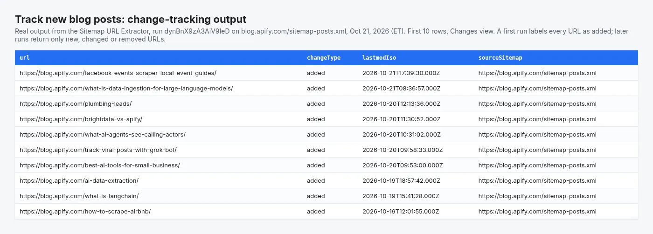Click timestamp 2026-10-19T12:01:55.000Z
653x234 pixels.
pos(401,212)
